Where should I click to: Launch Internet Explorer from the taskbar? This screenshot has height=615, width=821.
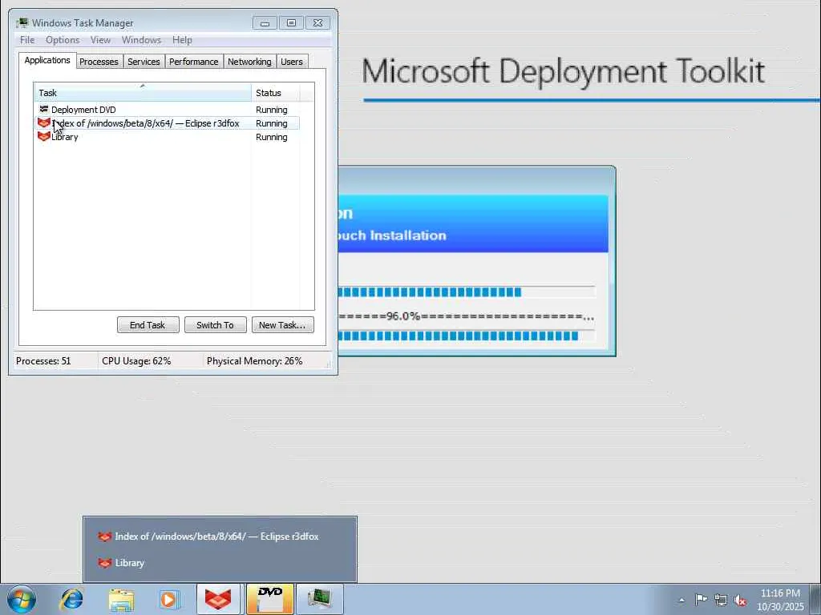(71, 599)
